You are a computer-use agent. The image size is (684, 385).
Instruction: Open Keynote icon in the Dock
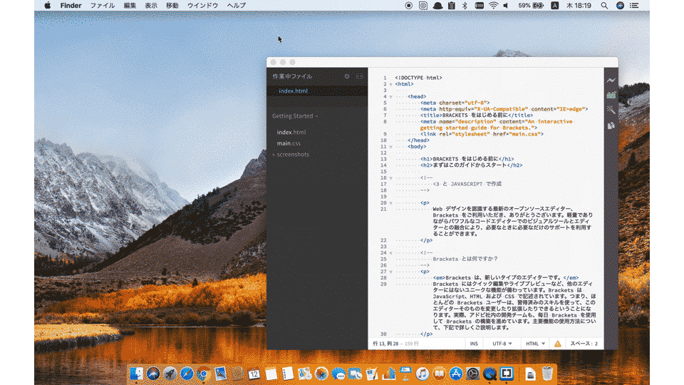tap(405, 374)
